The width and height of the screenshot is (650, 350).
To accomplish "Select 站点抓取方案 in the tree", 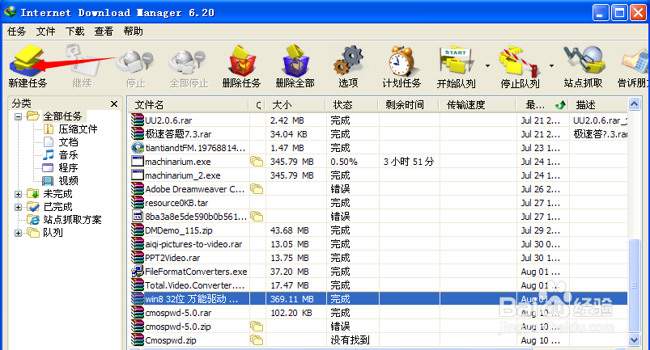I will [73, 220].
